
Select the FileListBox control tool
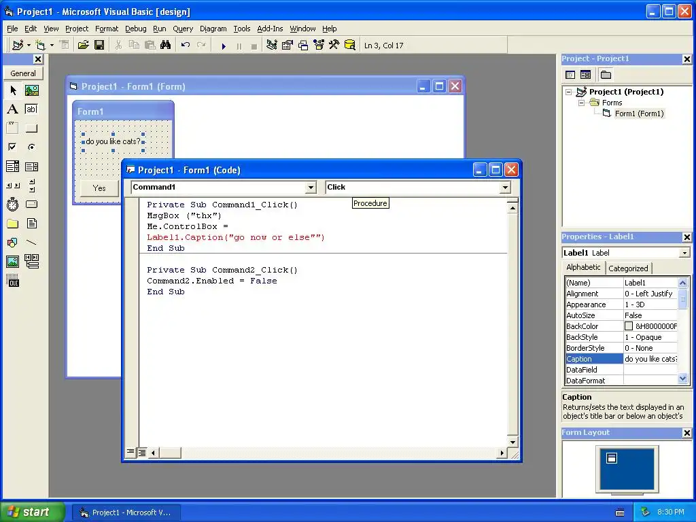(x=31, y=223)
